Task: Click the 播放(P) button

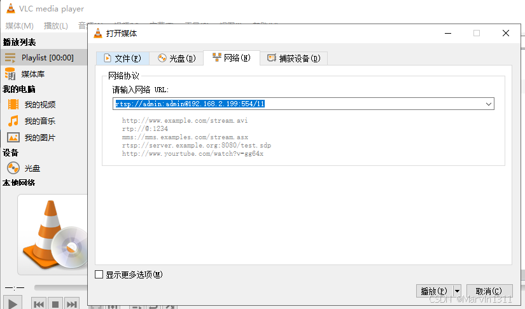Action: [434, 291]
